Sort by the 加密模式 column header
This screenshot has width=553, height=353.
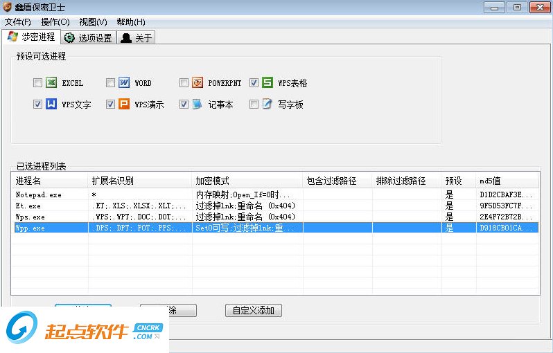click(247, 181)
